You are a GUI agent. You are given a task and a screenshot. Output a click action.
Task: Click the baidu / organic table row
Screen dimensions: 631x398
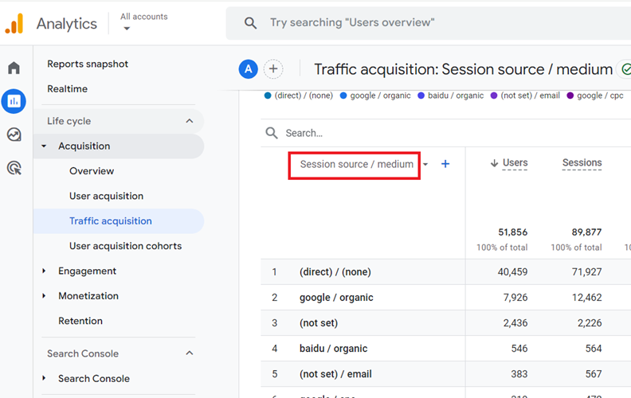tap(446, 348)
